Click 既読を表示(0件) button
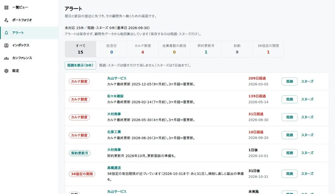 click(80, 65)
